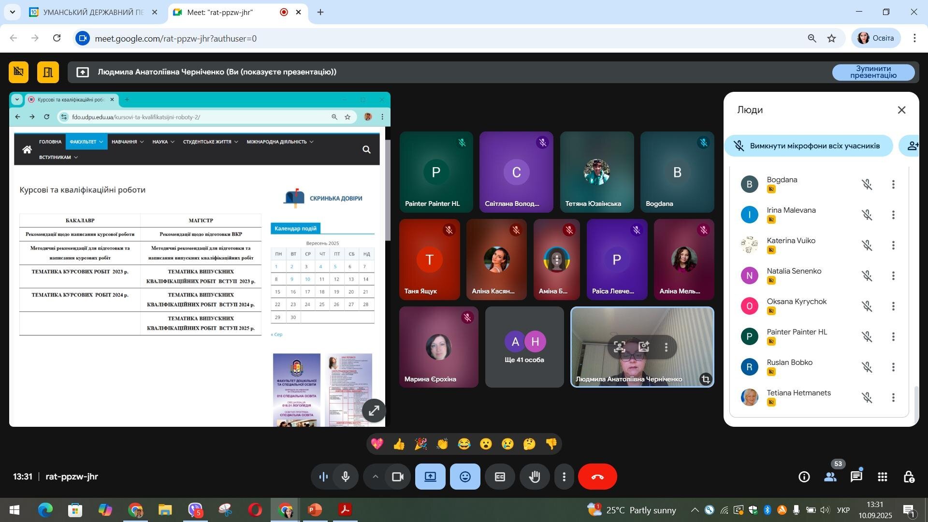This screenshot has height=522, width=928.
Task: Send the thumbs up emoji reaction
Action: (399, 444)
